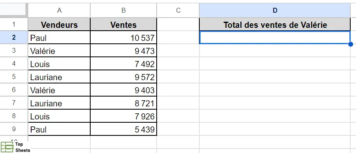This screenshot has height=153, width=356.
Task: Select 'Paul' cell in row 2
Action: click(59, 38)
